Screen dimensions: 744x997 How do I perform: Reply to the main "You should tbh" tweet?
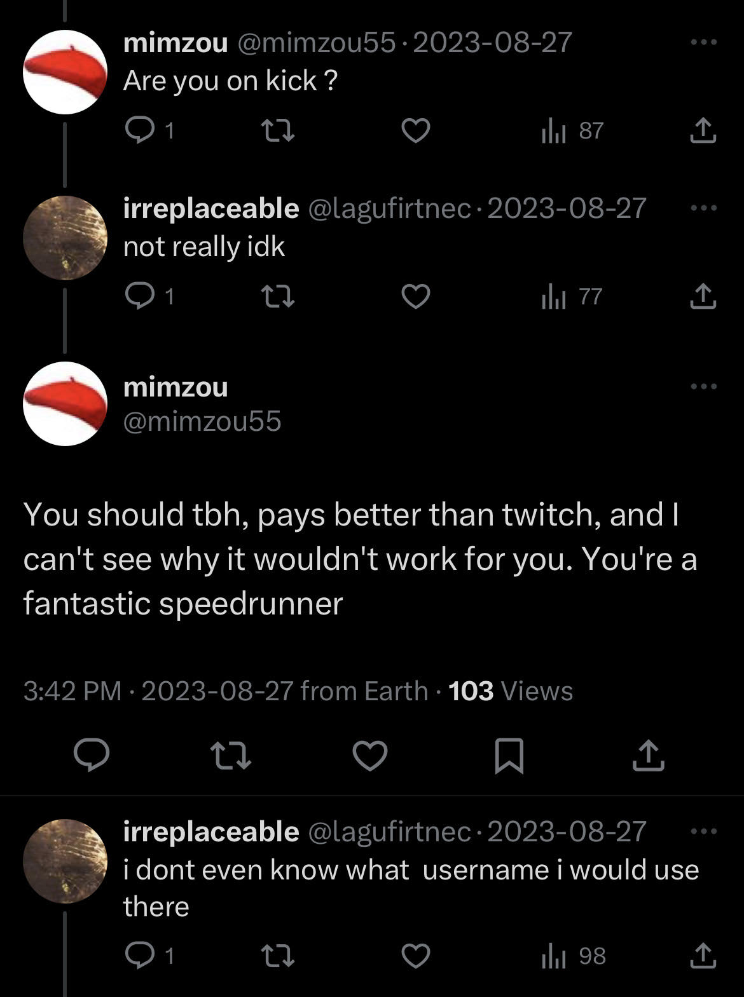point(92,756)
